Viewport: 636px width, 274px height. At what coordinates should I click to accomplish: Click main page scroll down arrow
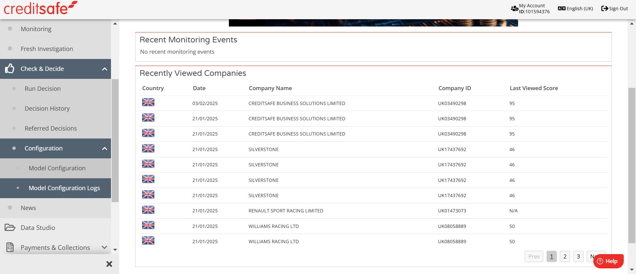[632, 270]
